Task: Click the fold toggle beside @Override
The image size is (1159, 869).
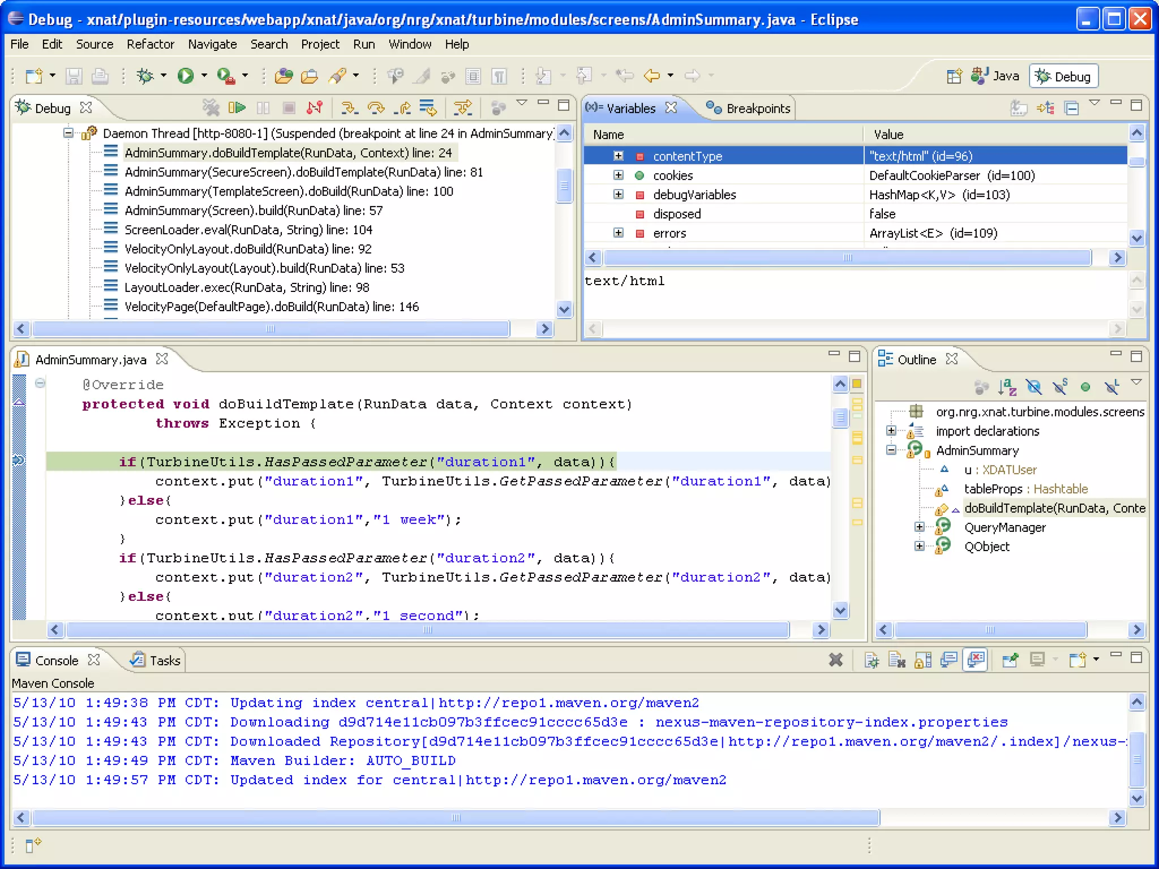Action: tap(40, 384)
